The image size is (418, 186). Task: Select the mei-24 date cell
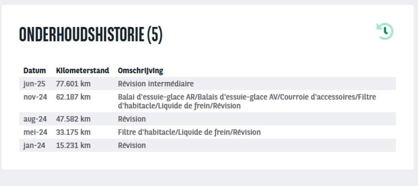coord(35,132)
